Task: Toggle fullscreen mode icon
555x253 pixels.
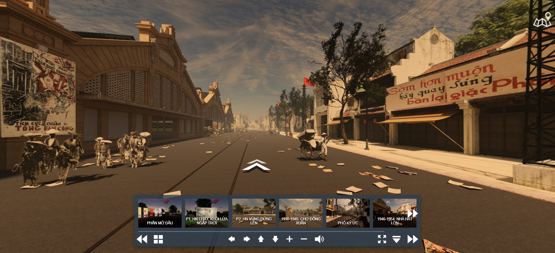Action: [x=382, y=239]
